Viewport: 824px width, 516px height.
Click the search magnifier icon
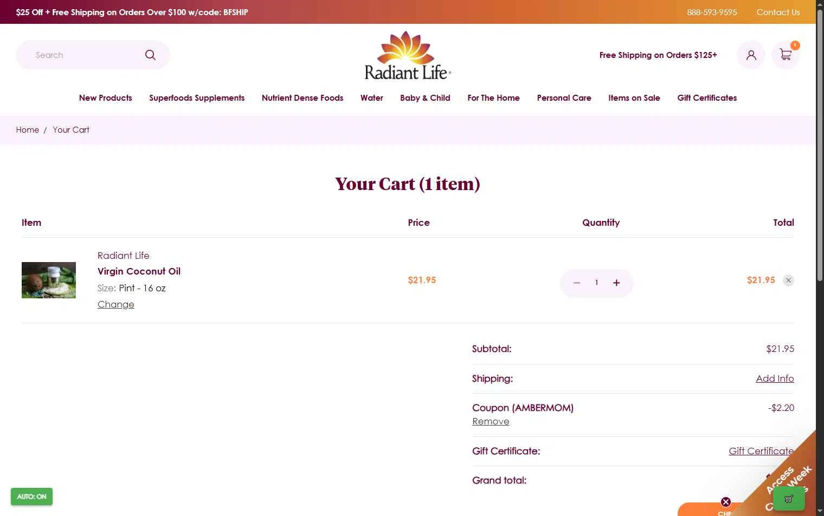pyautogui.click(x=150, y=55)
